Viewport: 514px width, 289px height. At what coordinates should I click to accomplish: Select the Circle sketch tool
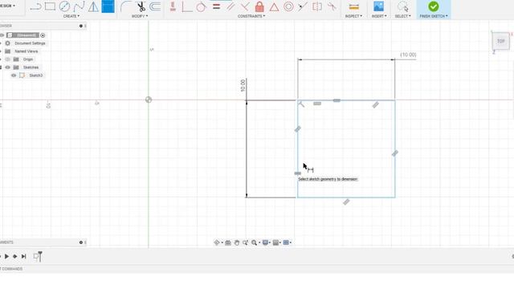64,6
